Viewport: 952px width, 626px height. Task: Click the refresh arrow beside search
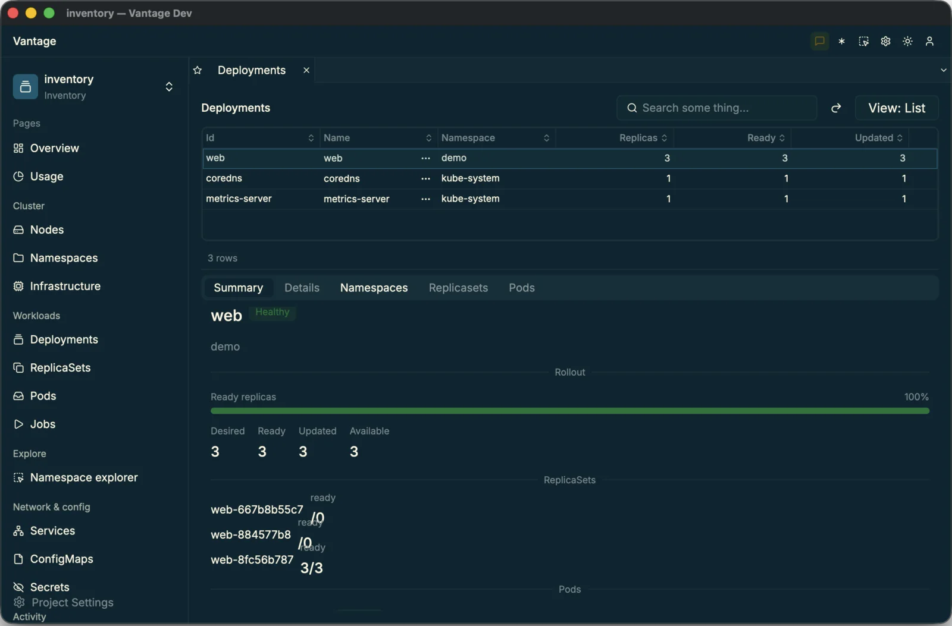[836, 108]
